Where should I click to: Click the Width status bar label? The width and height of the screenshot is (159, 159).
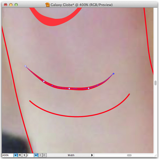71,155
